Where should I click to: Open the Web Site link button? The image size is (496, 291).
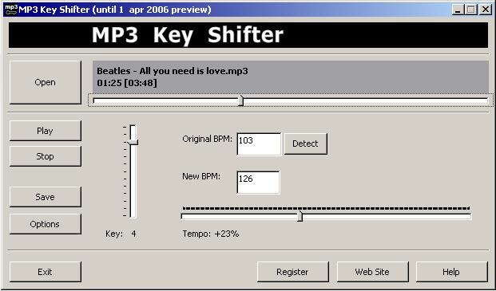[373, 272]
